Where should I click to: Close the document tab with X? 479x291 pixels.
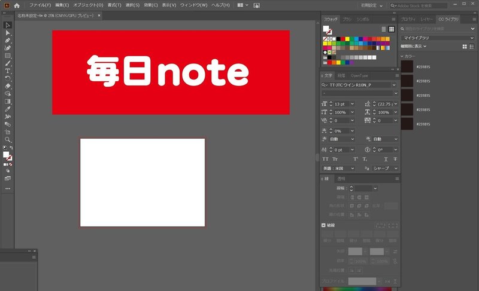click(x=99, y=16)
